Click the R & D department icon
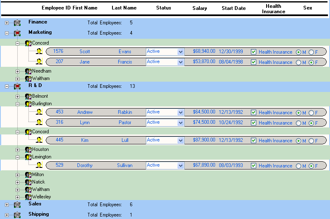Image resolution: width=330 pixels, height=219 pixels. pyautogui.click(x=17, y=86)
